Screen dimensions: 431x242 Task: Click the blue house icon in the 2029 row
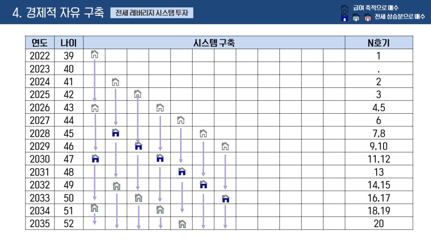coord(139,146)
